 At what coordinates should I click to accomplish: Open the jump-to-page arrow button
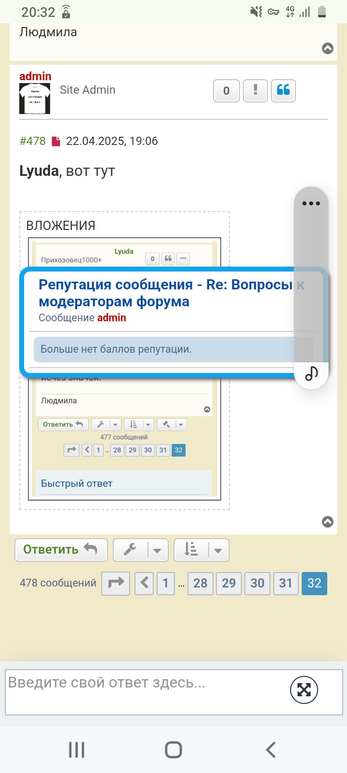click(x=116, y=583)
